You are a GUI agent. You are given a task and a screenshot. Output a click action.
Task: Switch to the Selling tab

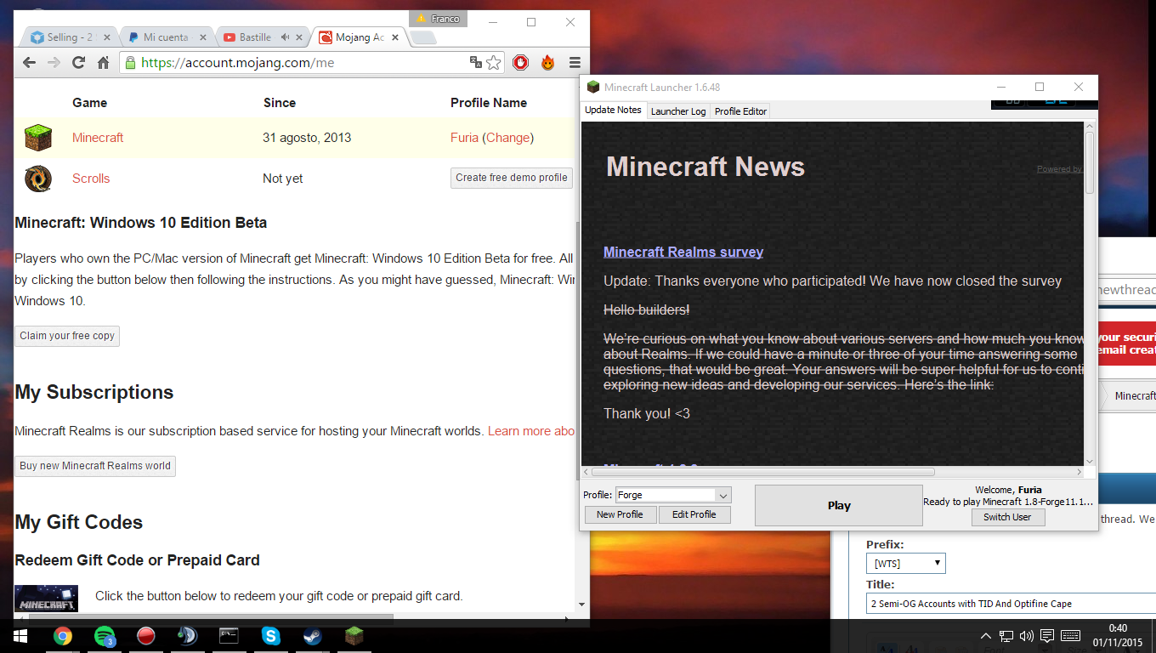pos(68,37)
